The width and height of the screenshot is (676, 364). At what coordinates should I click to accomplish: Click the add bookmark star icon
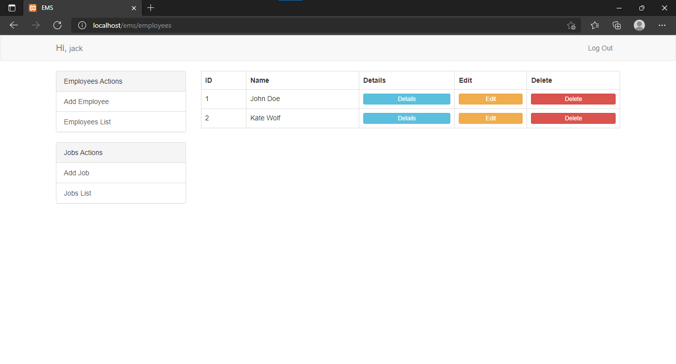click(571, 25)
